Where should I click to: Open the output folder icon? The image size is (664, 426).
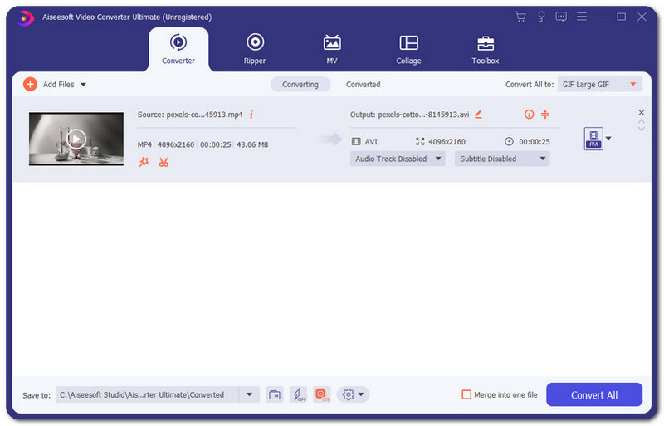tap(275, 394)
